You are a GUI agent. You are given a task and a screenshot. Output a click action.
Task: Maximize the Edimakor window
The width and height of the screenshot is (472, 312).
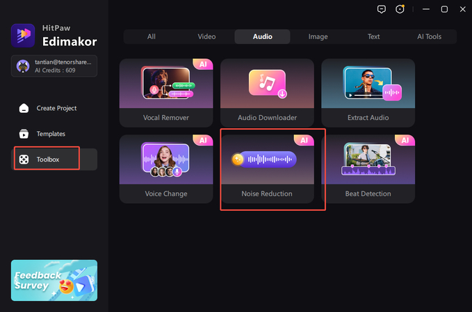click(444, 9)
